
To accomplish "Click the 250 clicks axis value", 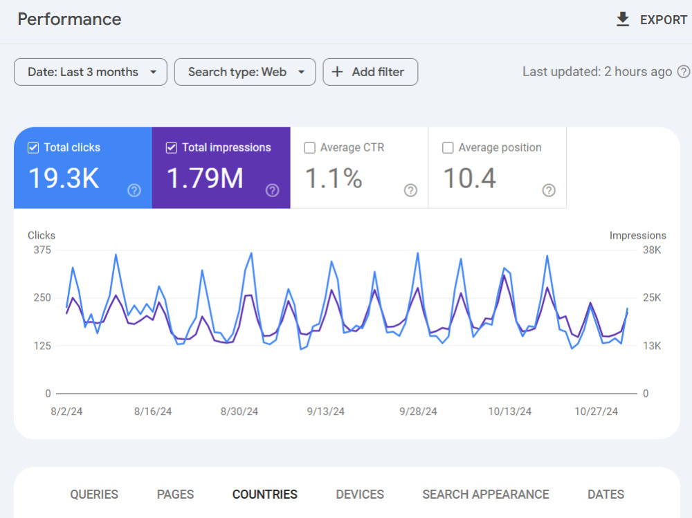I will [x=42, y=298].
